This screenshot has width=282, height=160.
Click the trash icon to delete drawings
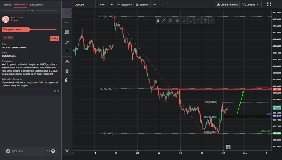point(67,80)
